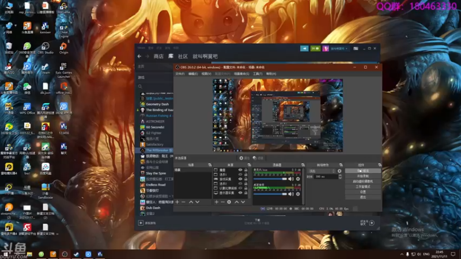The height and width of the screenshot is (259, 461).
Task: Remove the selected scene with the minus icon
Action: (x=183, y=202)
